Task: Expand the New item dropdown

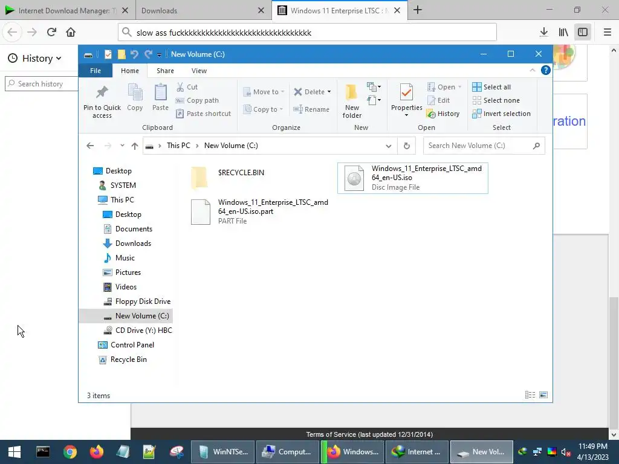Action: click(x=374, y=86)
